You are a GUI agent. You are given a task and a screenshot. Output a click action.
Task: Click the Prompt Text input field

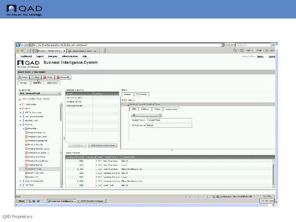click(169, 120)
